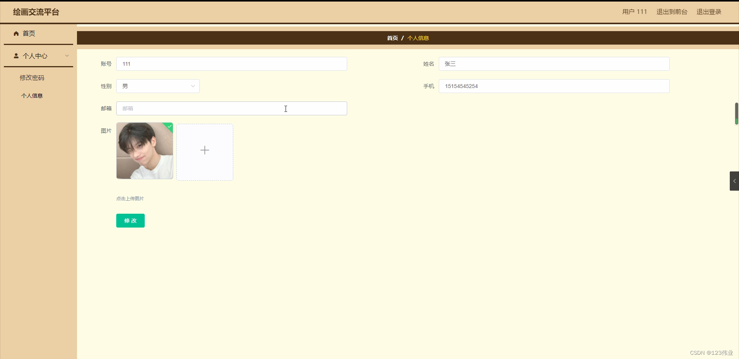Collapse the 个人中心 section chevron
This screenshot has height=359, width=739.
(x=67, y=56)
